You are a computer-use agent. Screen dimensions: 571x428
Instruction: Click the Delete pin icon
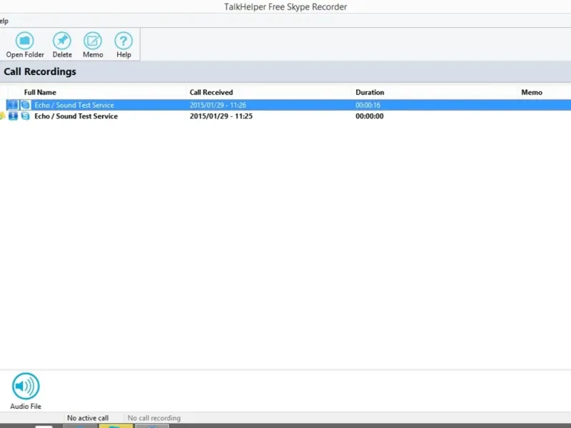coord(62,41)
